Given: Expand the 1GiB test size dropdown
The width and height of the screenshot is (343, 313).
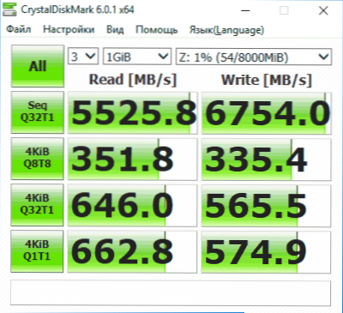Looking at the screenshot, I should [137, 57].
